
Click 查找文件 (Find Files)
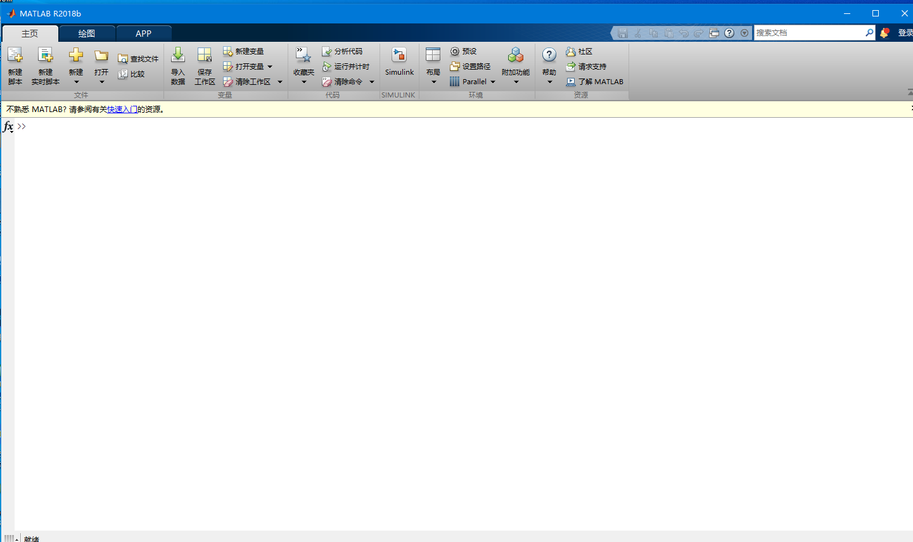coord(138,59)
